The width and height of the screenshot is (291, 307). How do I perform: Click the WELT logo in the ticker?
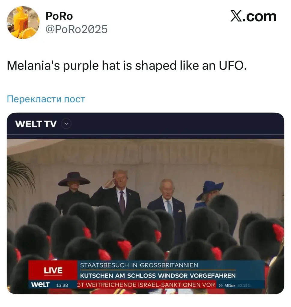(x=41, y=285)
